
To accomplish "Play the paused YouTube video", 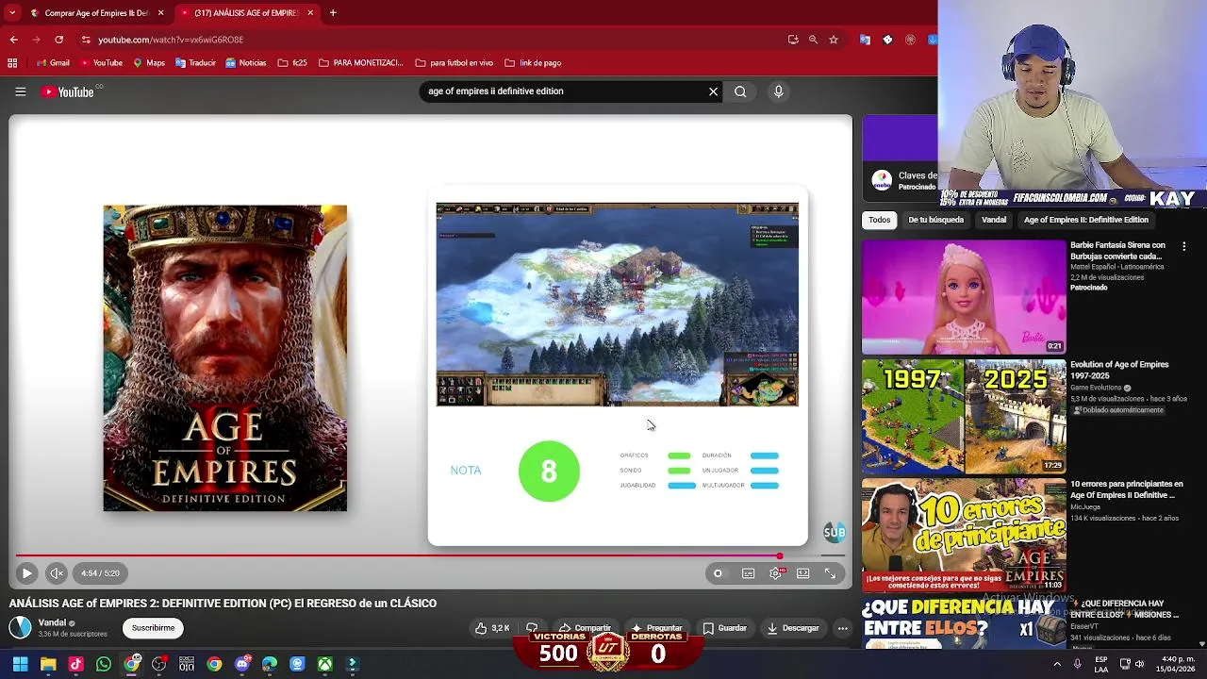I will point(26,573).
